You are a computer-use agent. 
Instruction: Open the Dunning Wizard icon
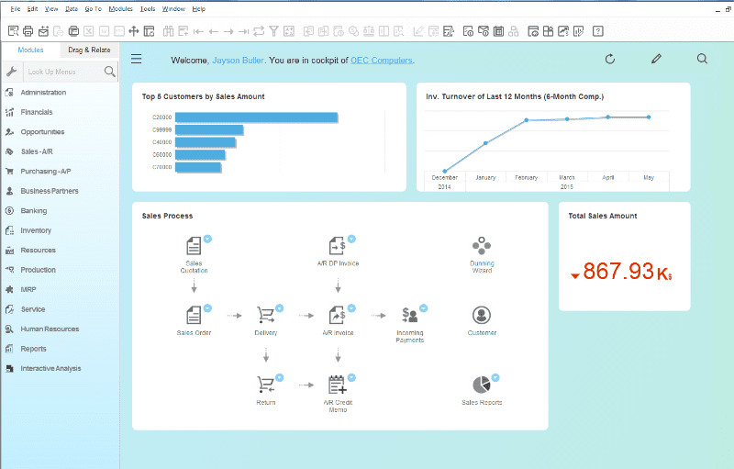(482, 246)
